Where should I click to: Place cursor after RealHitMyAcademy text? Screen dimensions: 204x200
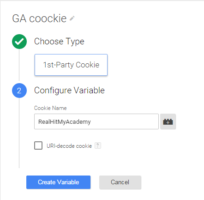point(91,122)
